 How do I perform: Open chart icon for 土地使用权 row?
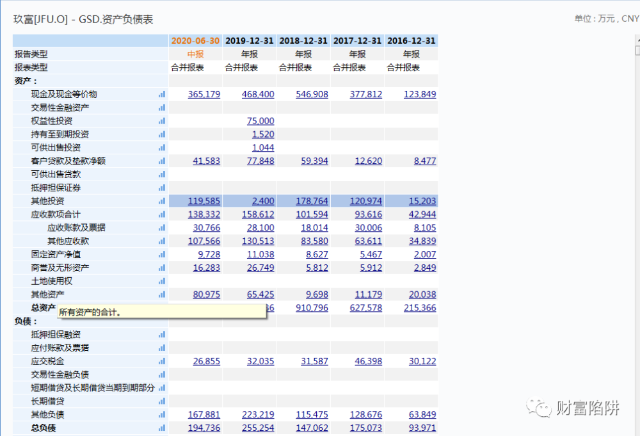click(x=162, y=281)
